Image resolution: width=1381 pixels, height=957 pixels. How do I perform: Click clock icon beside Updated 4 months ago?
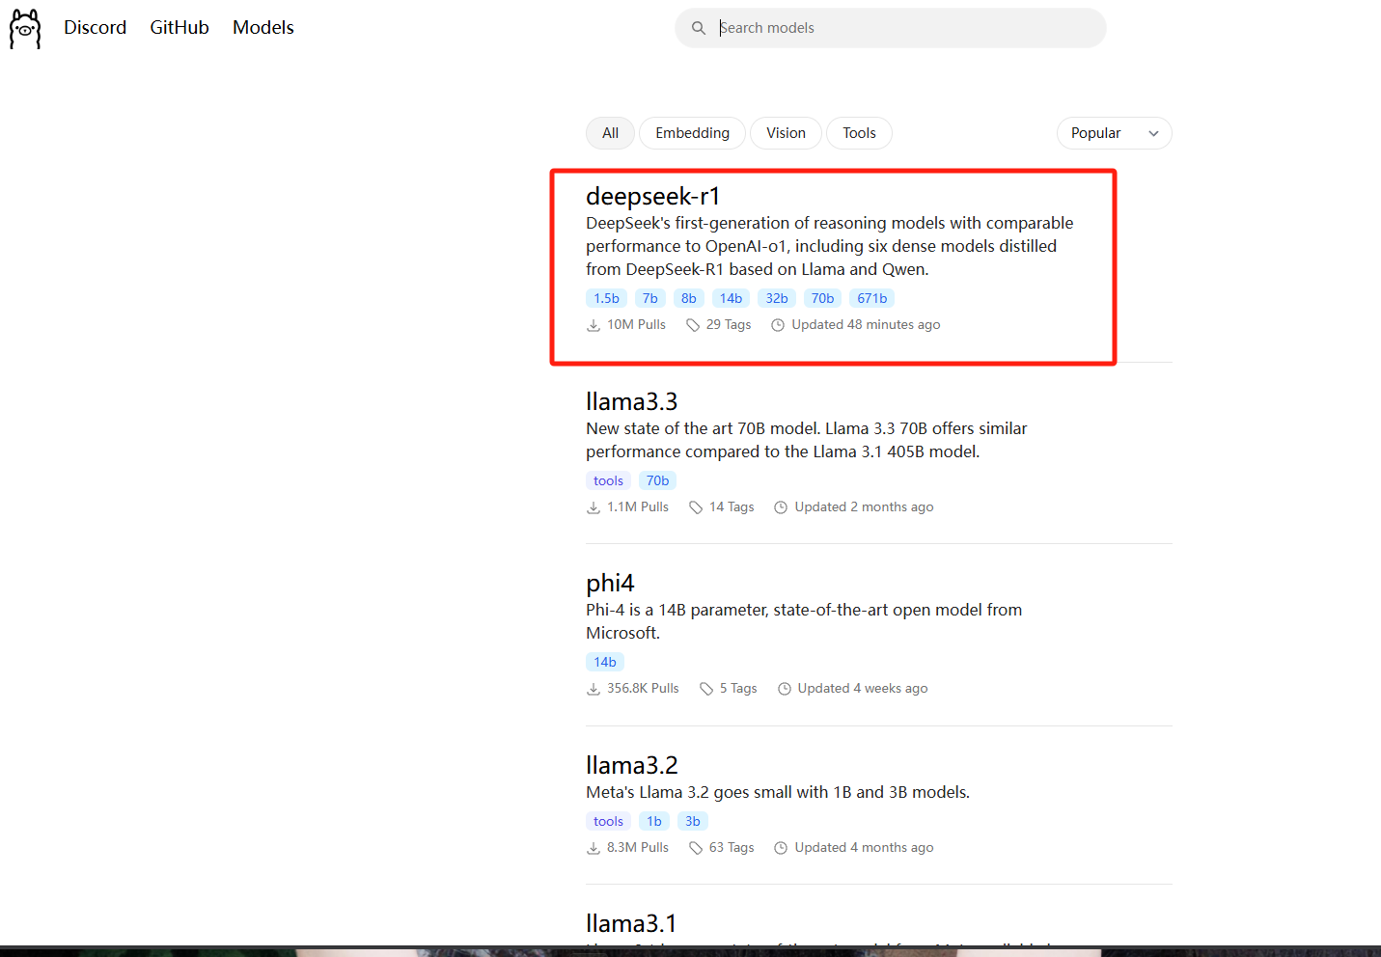(x=781, y=848)
